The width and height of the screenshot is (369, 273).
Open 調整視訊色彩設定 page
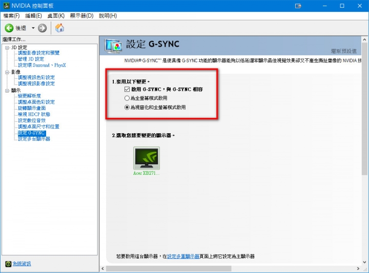coord(36,77)
